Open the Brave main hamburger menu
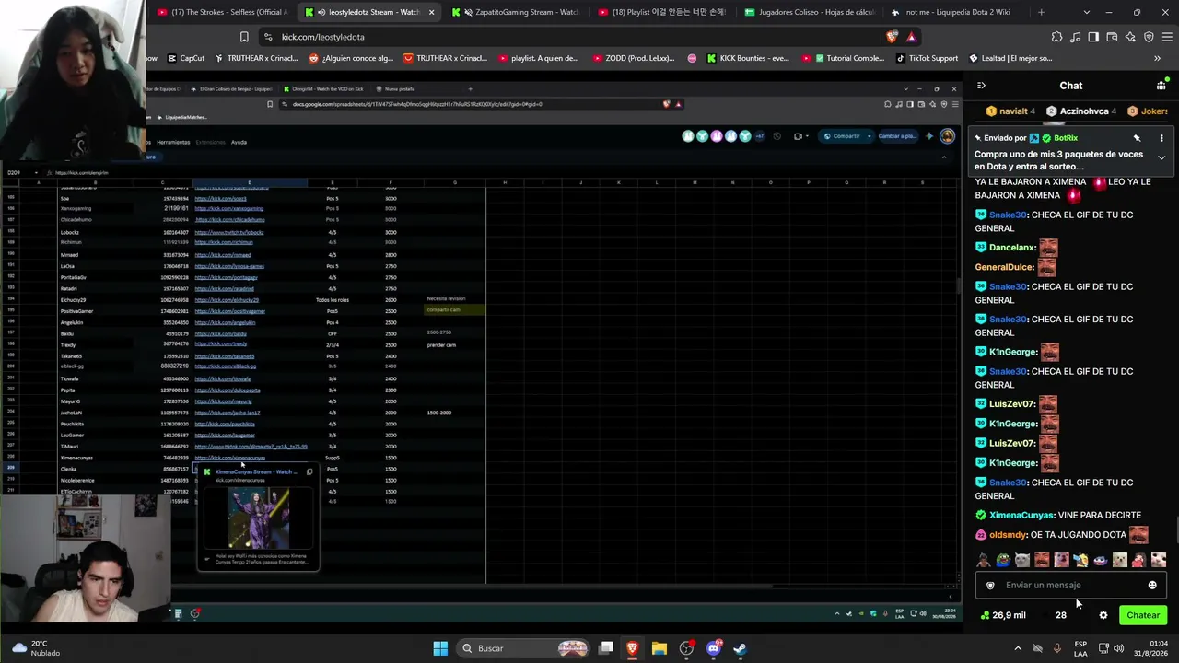This screenshot has height=663, width=1179. point(1167,37)
